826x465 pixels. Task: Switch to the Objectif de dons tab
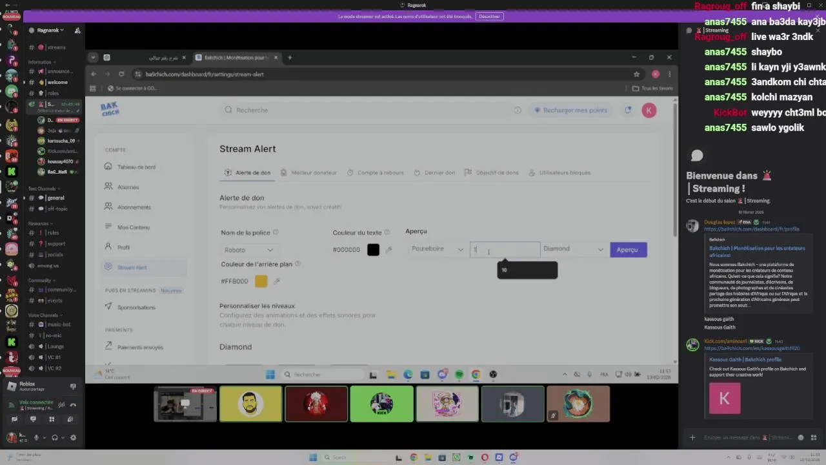click(x=492, y=172)
